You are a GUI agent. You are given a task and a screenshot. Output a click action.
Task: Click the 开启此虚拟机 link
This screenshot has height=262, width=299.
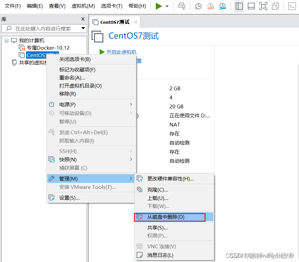coord(122,52)
